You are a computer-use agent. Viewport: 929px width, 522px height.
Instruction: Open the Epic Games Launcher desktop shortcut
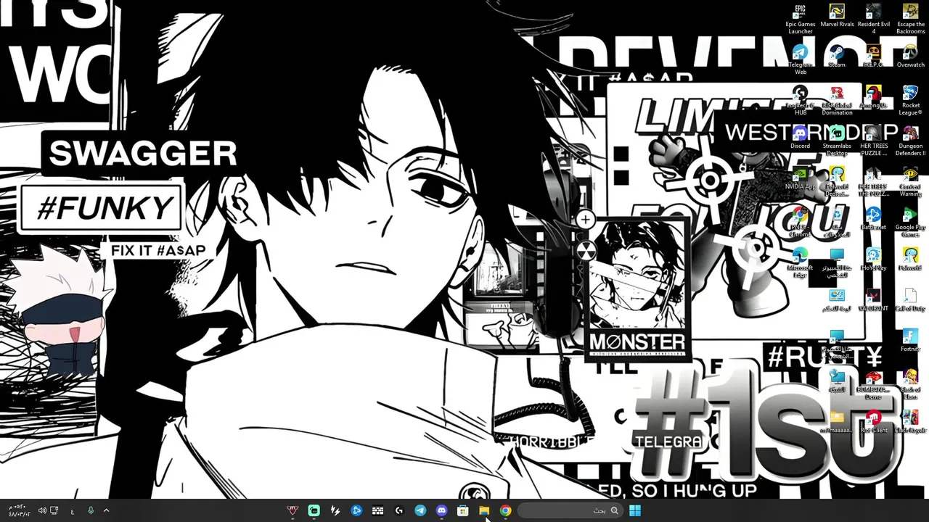801,20
